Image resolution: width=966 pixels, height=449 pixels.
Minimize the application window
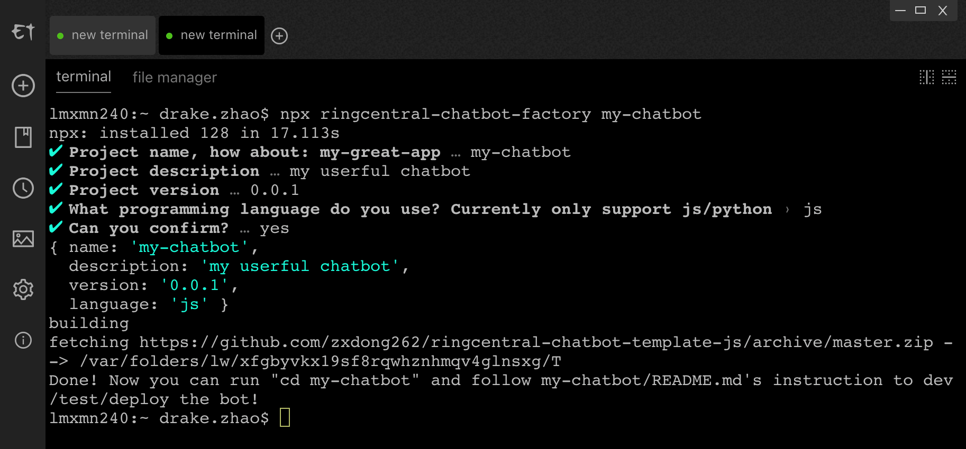[900, 11]
